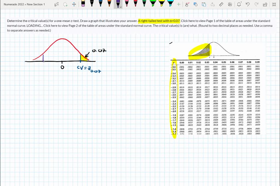280x186 pixels.
Task: Open the ruler tool
Action: click(221, 4)
